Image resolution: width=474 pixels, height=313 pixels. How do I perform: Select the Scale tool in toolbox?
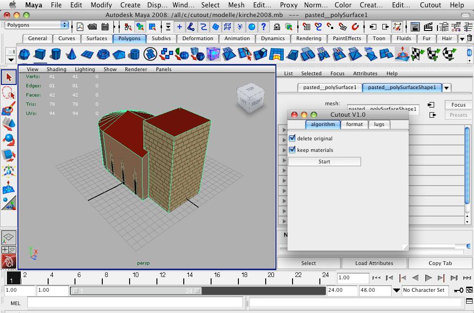click(9, 156)
